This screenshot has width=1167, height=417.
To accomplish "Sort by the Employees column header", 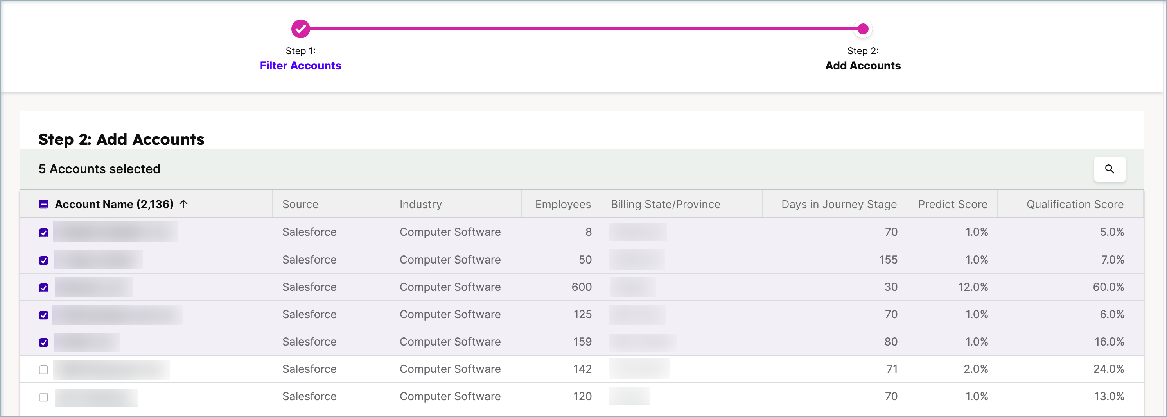I will click(x=562, y=204).
